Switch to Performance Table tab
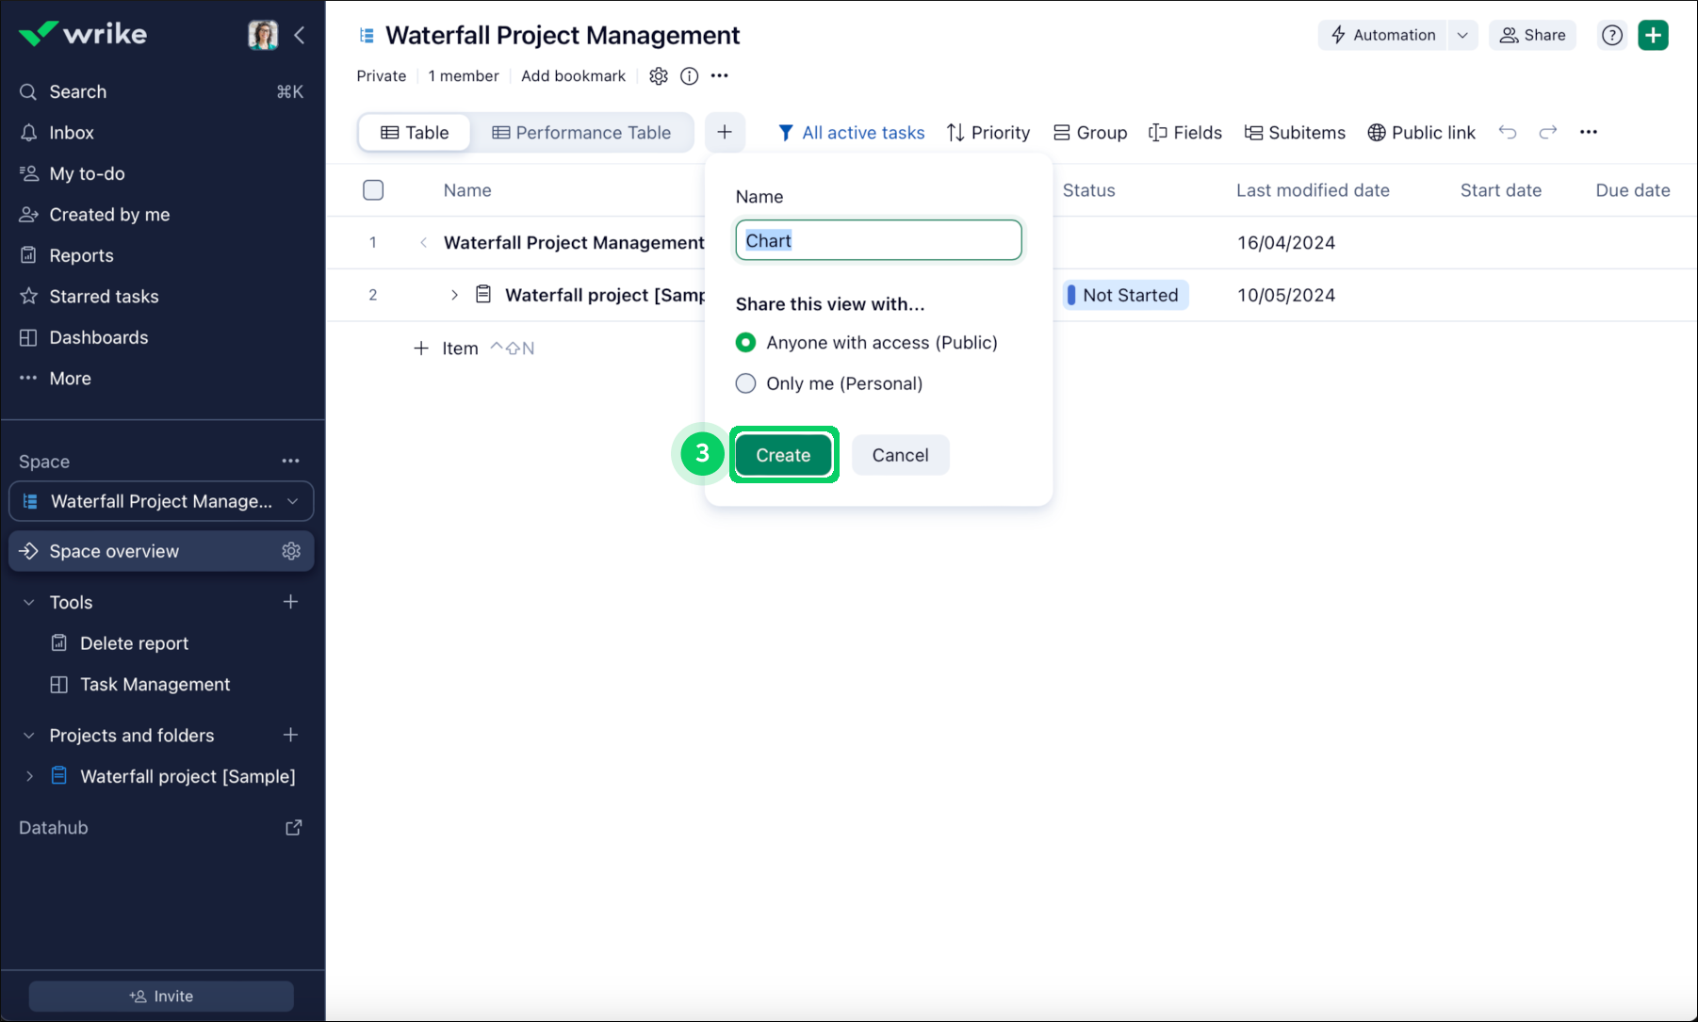 click(581, 133)
